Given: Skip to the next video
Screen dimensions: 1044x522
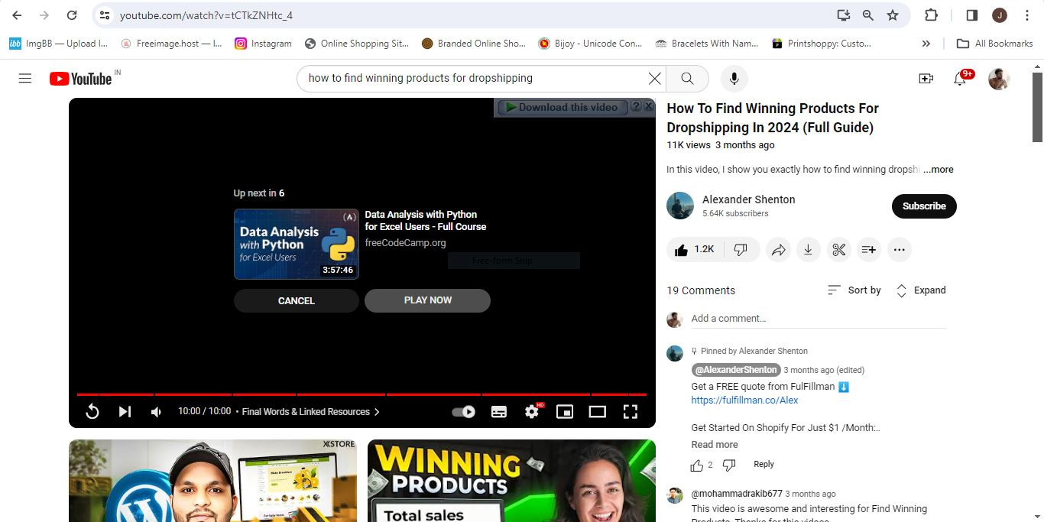Looking at the screenshot, I should [125, 411].
